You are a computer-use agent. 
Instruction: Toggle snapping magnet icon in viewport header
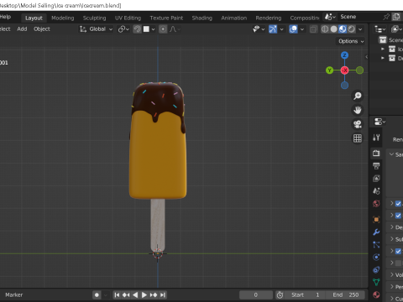(137, 29)
